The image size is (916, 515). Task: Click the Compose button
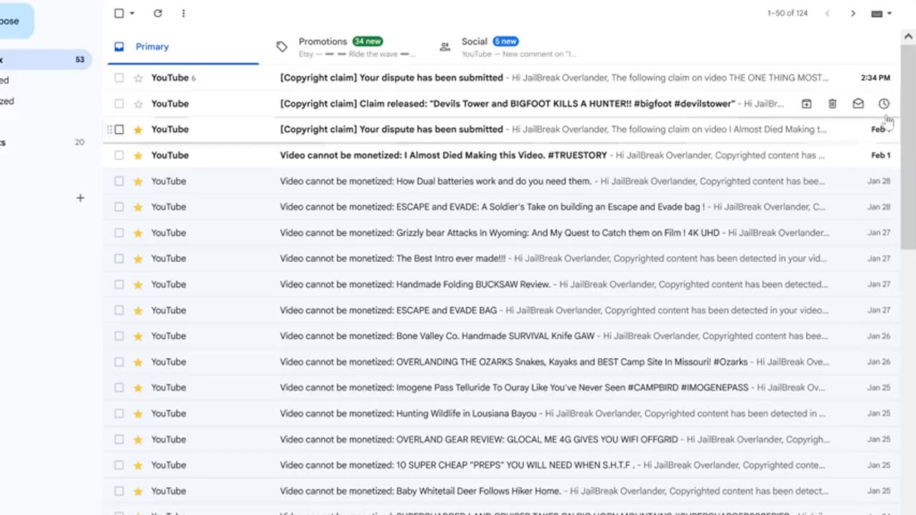tap(16, 21)
